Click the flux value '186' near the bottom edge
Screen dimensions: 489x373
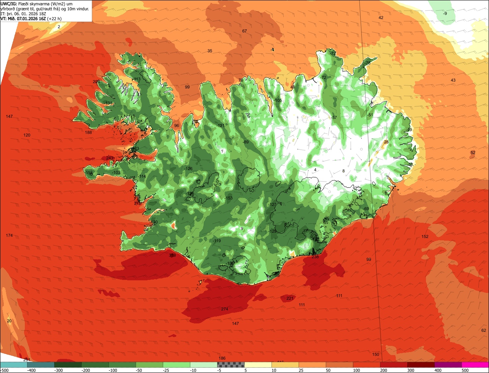point(222,358)
